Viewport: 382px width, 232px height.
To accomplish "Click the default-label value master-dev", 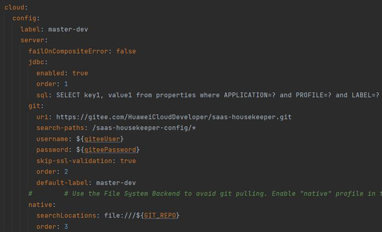I will 116,183.
